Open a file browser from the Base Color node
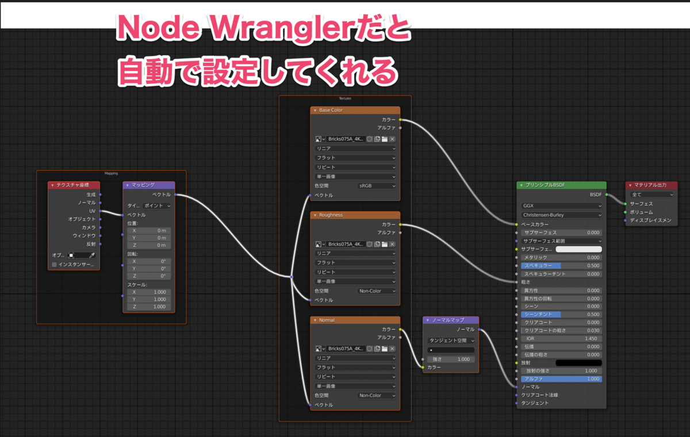The width and height of the screenshot is (690, 437). pos(385,138)
